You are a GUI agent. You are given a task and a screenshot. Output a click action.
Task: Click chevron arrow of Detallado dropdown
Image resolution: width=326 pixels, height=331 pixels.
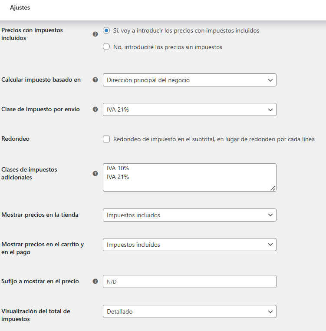(270, 311)
